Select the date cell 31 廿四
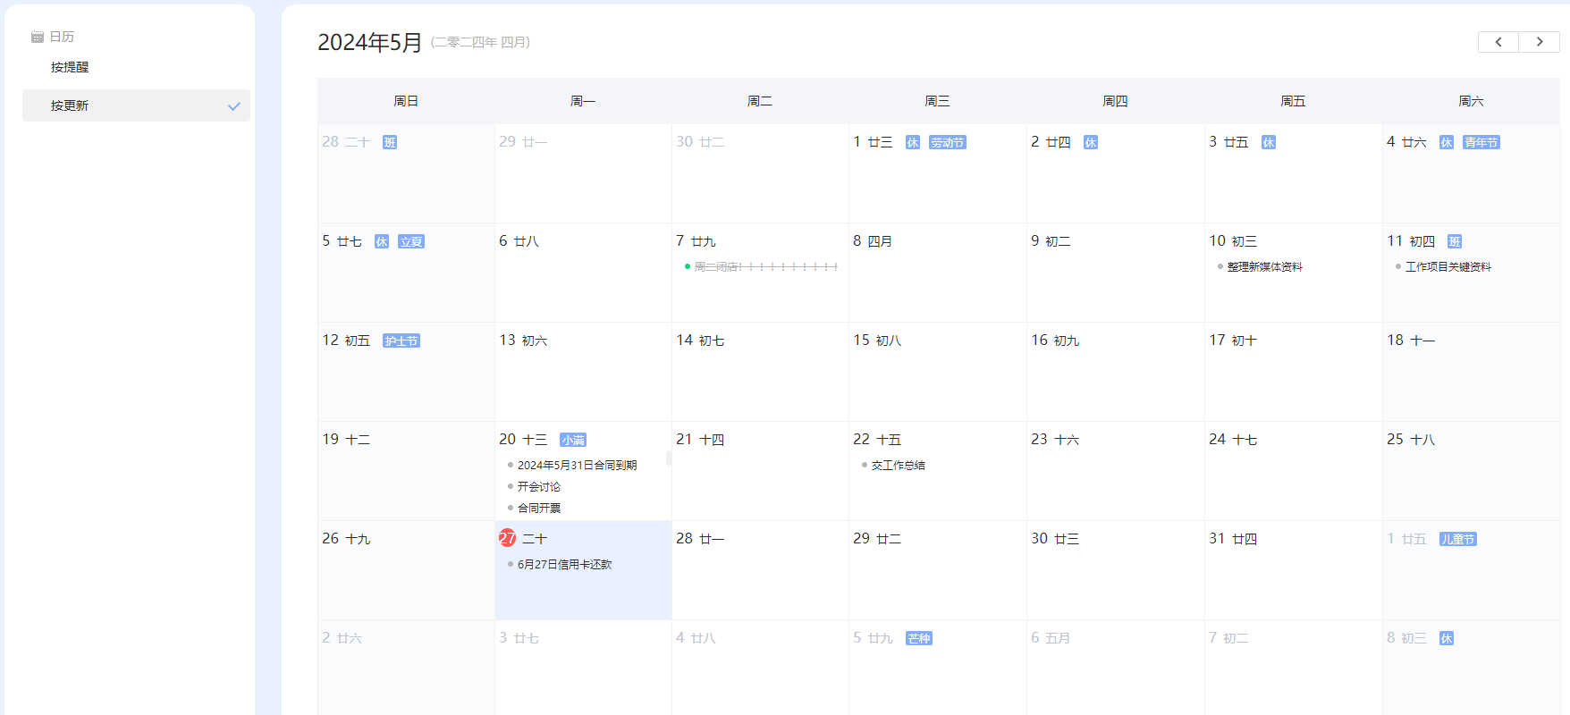 tap(1293, 570)
